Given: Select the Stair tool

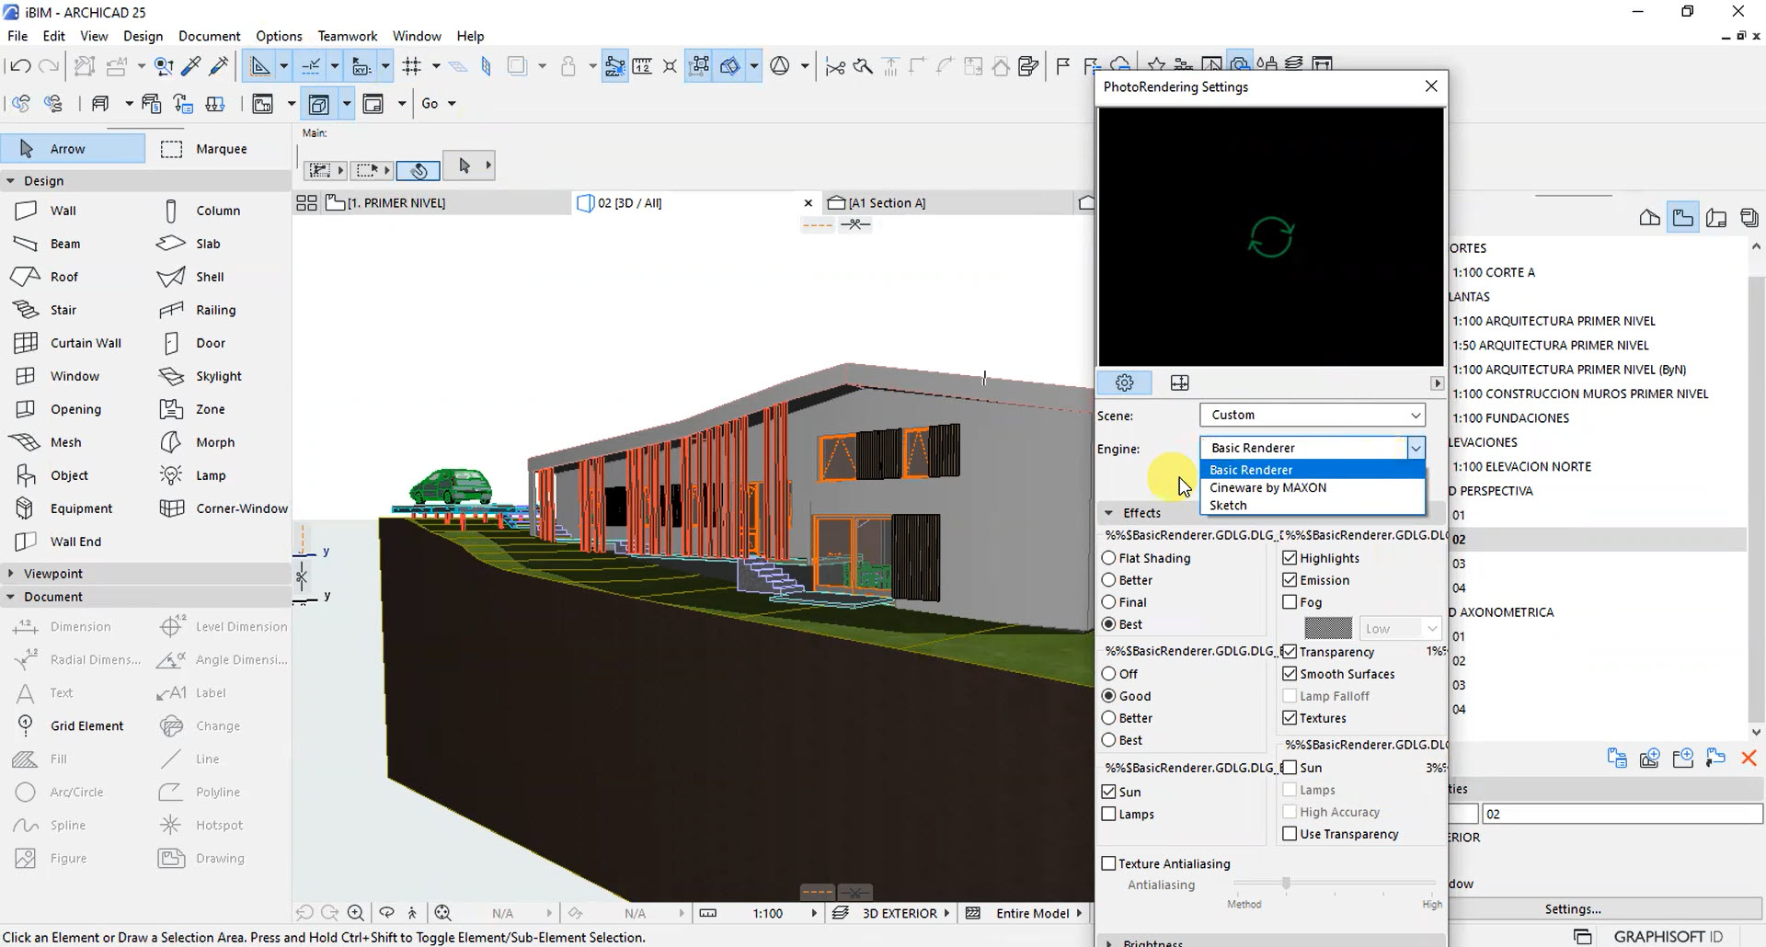Looking at the screenshot, I should click(63, 310).
